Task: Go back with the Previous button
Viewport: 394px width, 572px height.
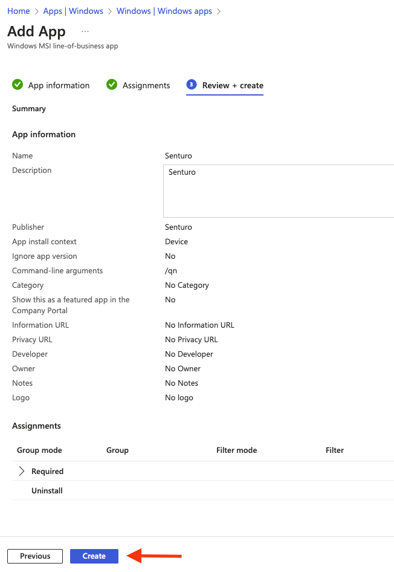Action: 35,556
